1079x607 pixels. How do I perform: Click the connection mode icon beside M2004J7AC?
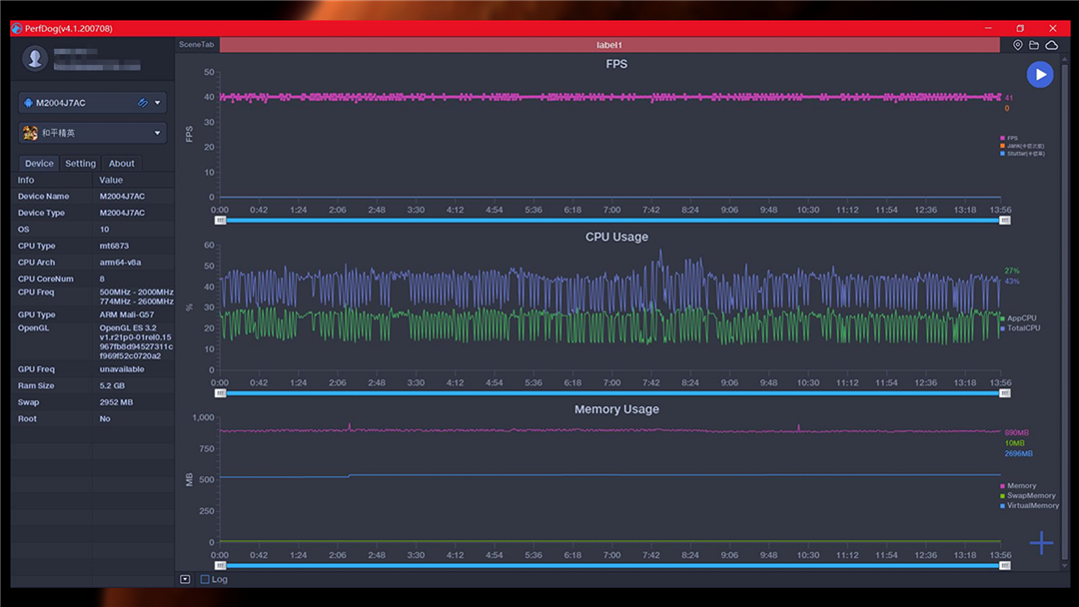[143, 103]
